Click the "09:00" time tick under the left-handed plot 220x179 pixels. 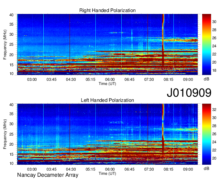tap(188, 169)
